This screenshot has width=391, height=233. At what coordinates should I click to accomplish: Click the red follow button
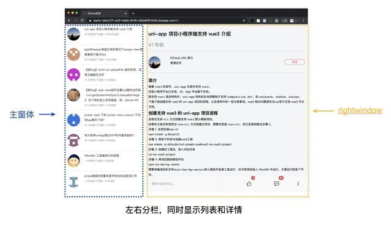(x=294, y=62)
